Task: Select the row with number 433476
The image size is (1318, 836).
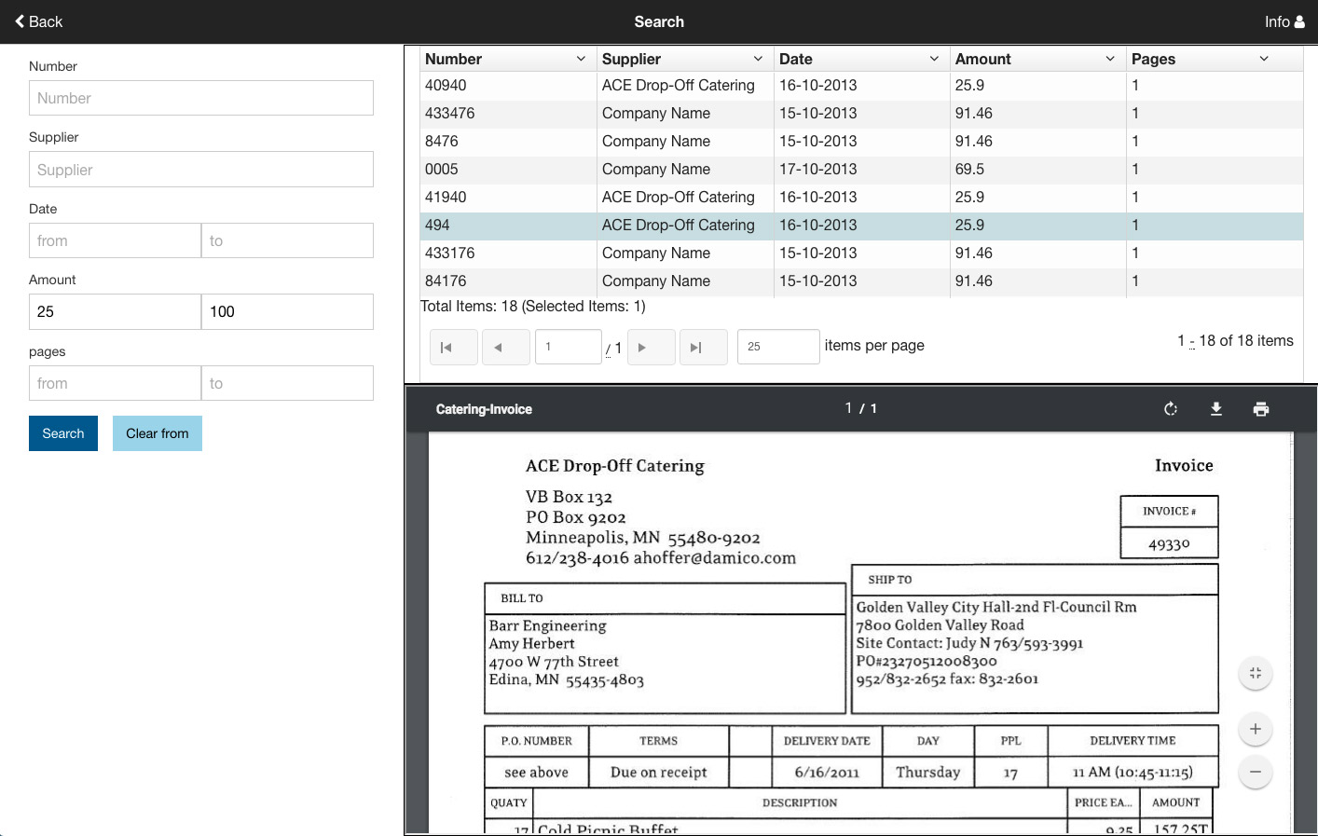Action: pos(861,114)
